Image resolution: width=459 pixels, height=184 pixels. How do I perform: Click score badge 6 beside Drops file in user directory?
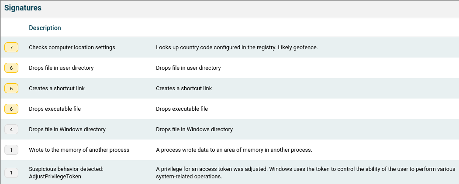coord(11,68)
